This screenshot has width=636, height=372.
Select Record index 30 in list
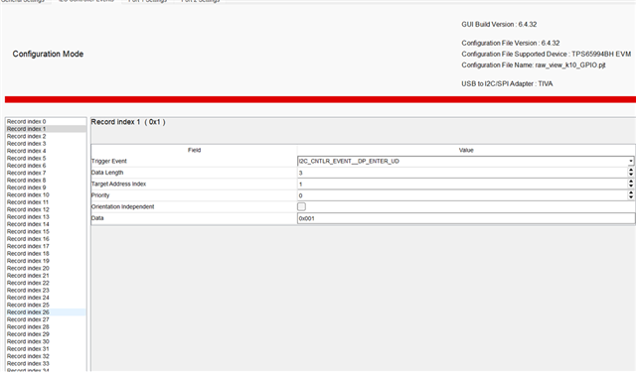46,341
